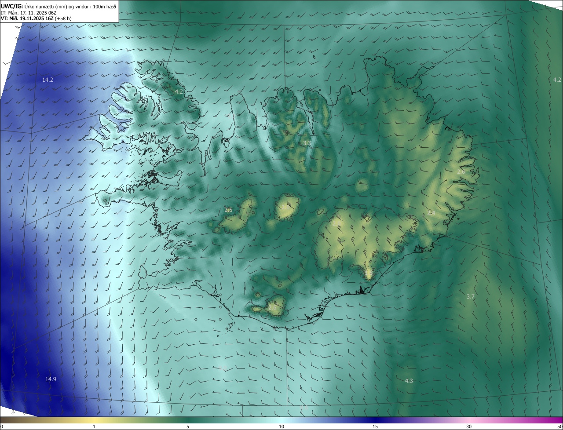Click the 4.2 value over the Westfjords
This screenshot has height=430, width=563.
[179, 92]
